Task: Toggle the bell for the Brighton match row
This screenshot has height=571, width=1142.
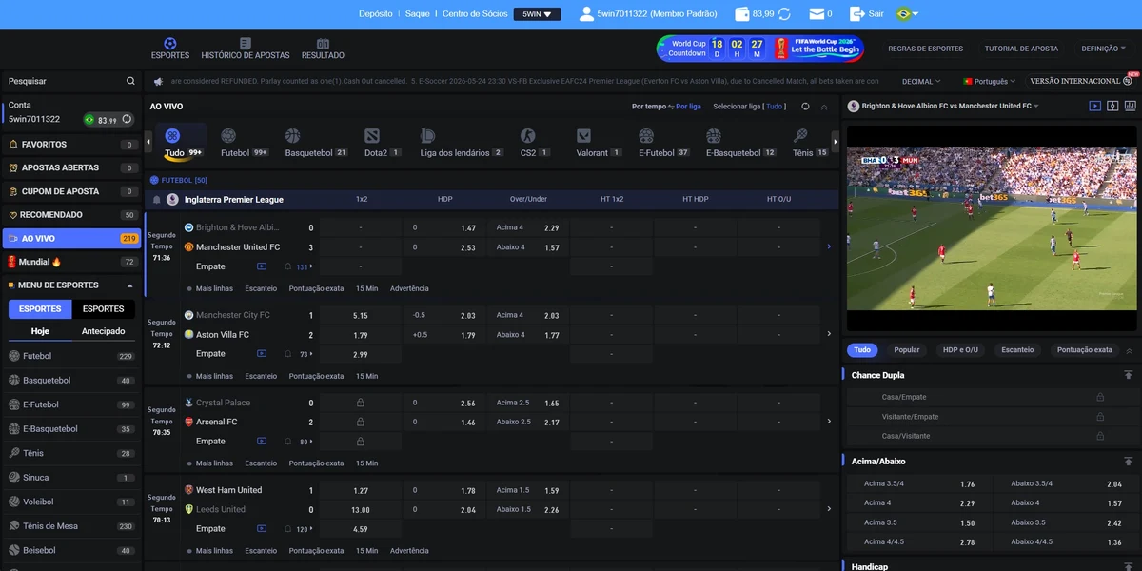Action: pos(288,266)
